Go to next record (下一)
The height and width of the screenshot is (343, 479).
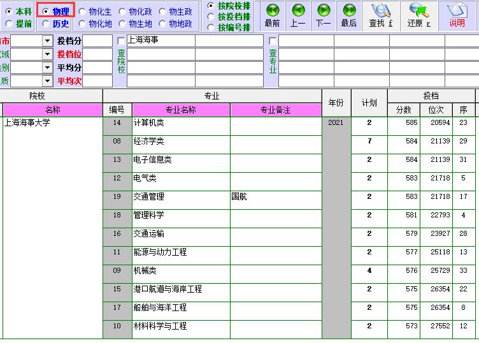(x=324, y=16)
